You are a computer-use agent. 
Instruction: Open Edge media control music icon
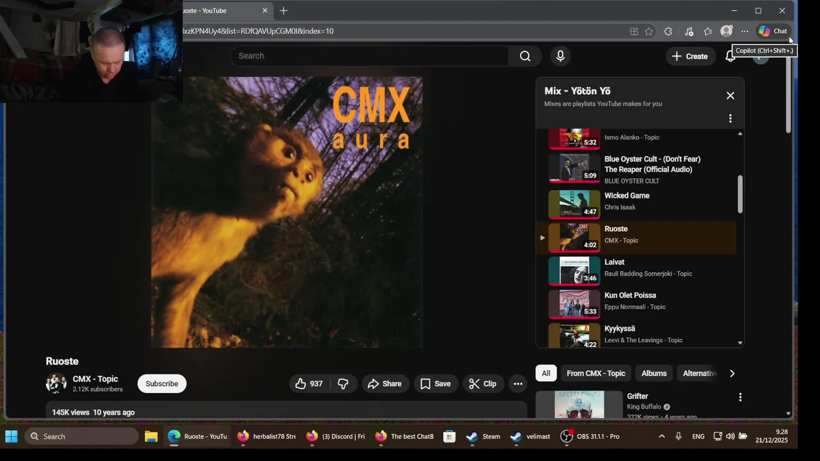689,31
